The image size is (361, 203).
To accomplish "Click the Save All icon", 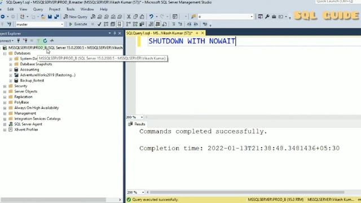I will (56, 16).
